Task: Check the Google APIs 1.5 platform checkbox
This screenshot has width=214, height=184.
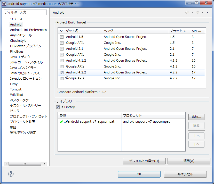Action: [62, 43]
